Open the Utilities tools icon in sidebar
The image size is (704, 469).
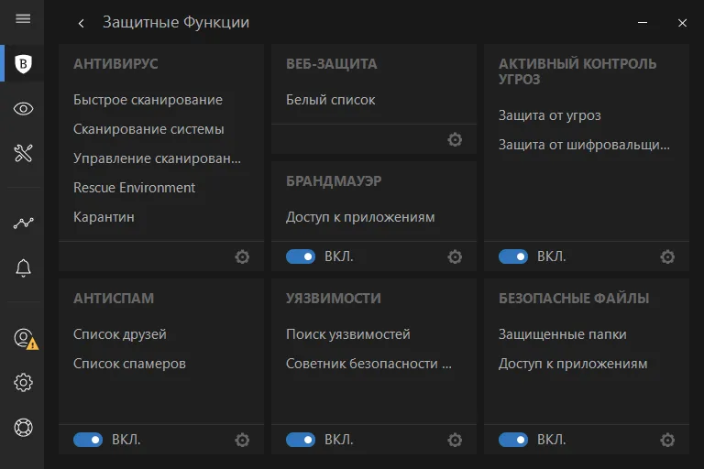pyautogui.click(x=23, y=153)
